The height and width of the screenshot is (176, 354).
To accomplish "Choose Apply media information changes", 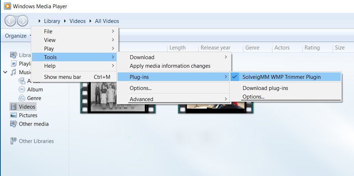I will (x=174, y=66).
